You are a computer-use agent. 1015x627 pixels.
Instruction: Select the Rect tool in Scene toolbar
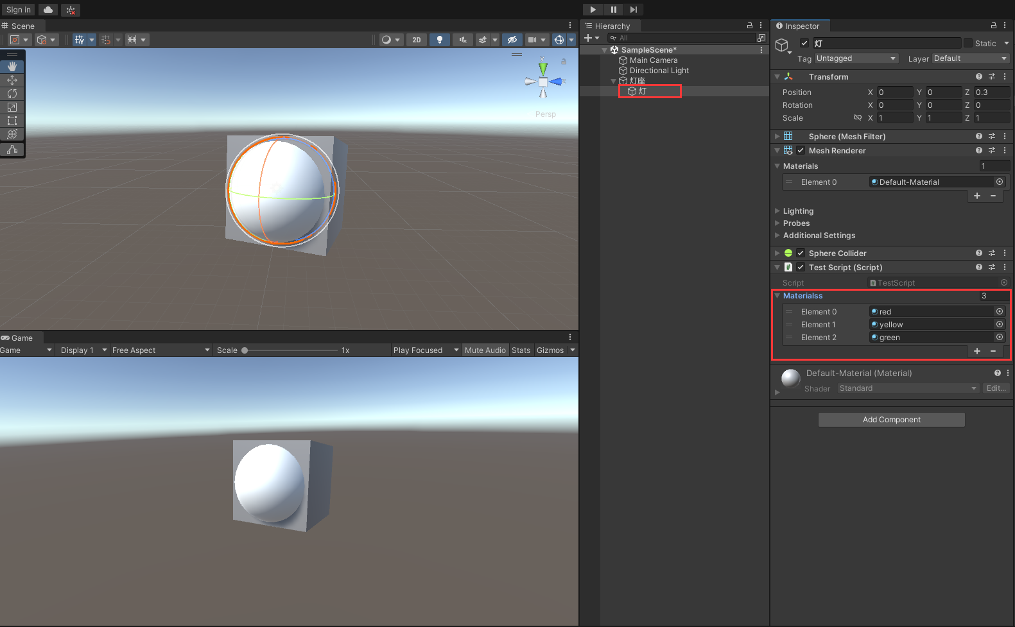coord(12,121)
